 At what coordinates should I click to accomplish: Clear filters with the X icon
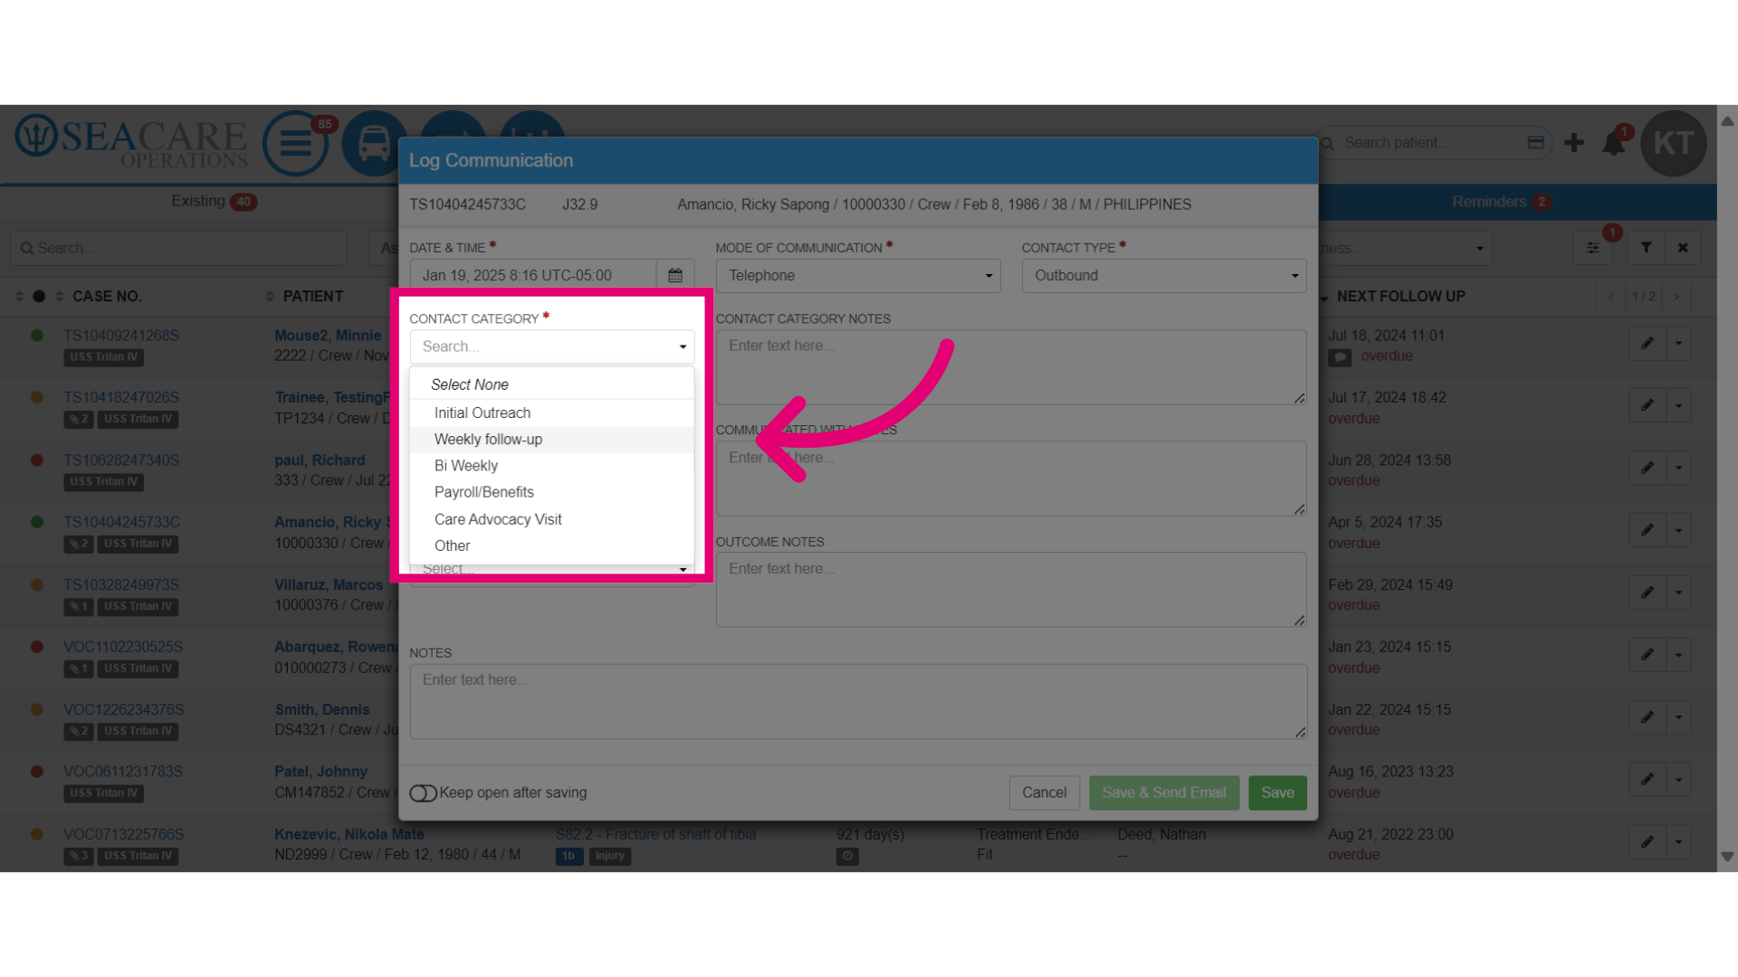pos(1683,248)
